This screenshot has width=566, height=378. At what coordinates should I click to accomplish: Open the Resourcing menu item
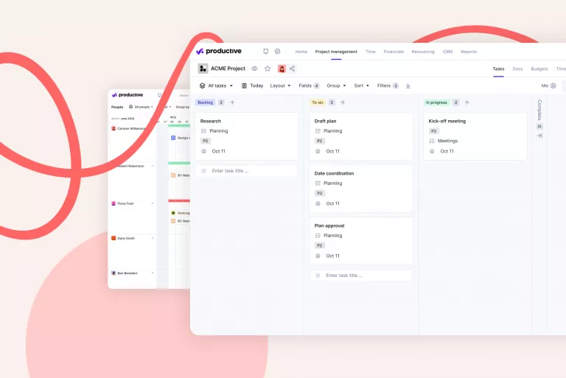click(x=423, y=52)
